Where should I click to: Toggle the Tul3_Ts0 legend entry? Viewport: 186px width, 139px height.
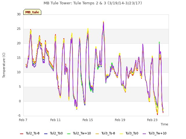point(129,133)
